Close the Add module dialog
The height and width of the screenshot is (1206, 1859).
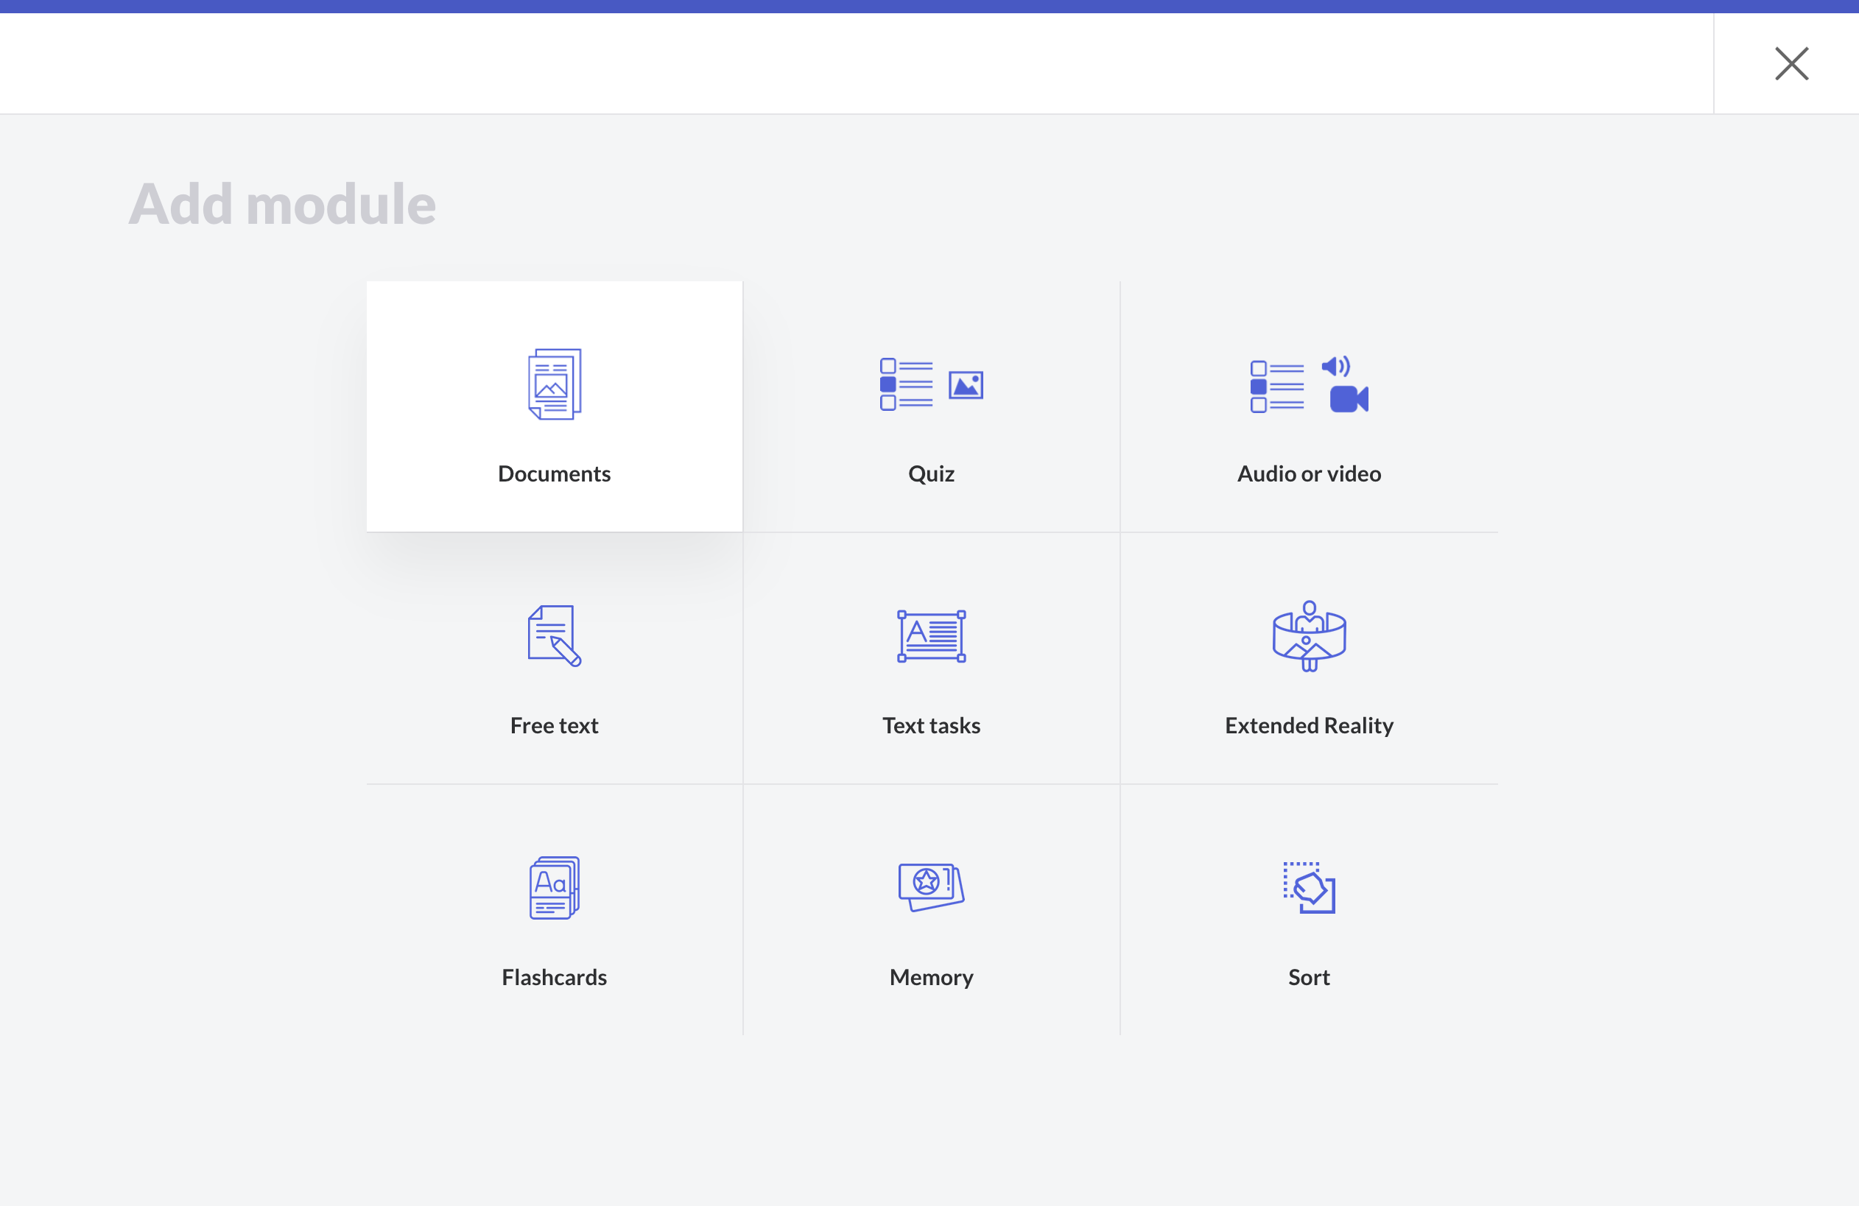[x=1791, y=64]
